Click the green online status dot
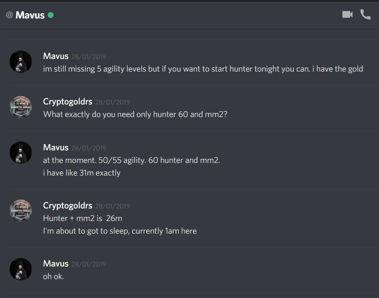This screenshot has height=298, width=379. pyautogui.click(x=51, y=15)
